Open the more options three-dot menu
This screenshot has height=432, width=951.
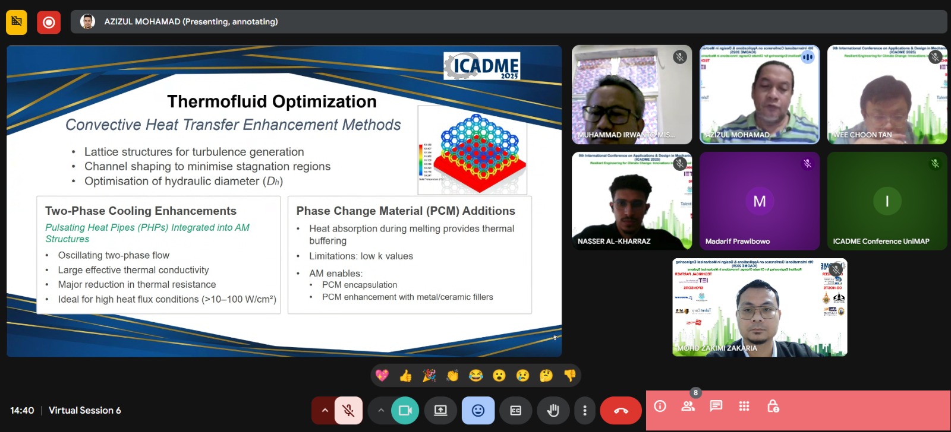pyautogui.click(x=585, y=411)
